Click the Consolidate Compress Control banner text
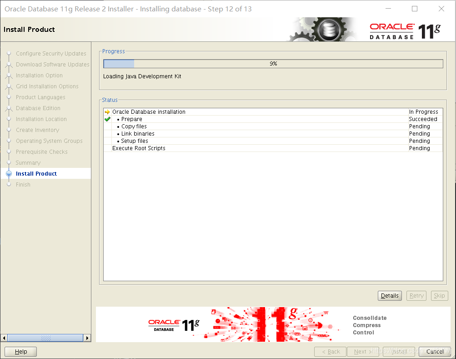This screenshot has width=456, height=359. 370,325
